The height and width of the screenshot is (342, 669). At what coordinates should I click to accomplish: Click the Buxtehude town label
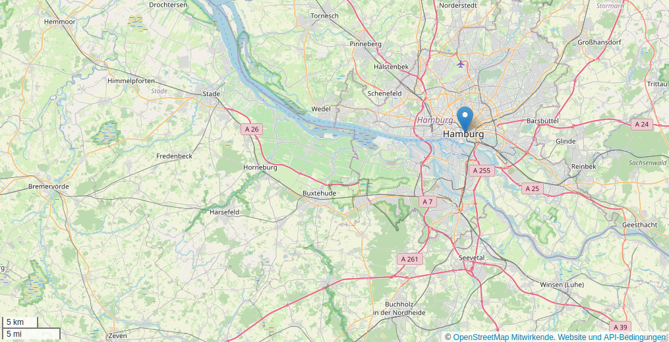point(320,193)
